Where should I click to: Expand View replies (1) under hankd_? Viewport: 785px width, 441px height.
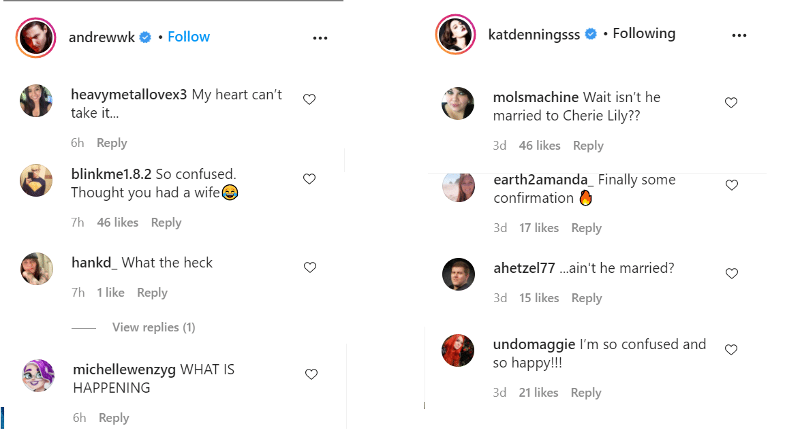[x=154, y=327]
